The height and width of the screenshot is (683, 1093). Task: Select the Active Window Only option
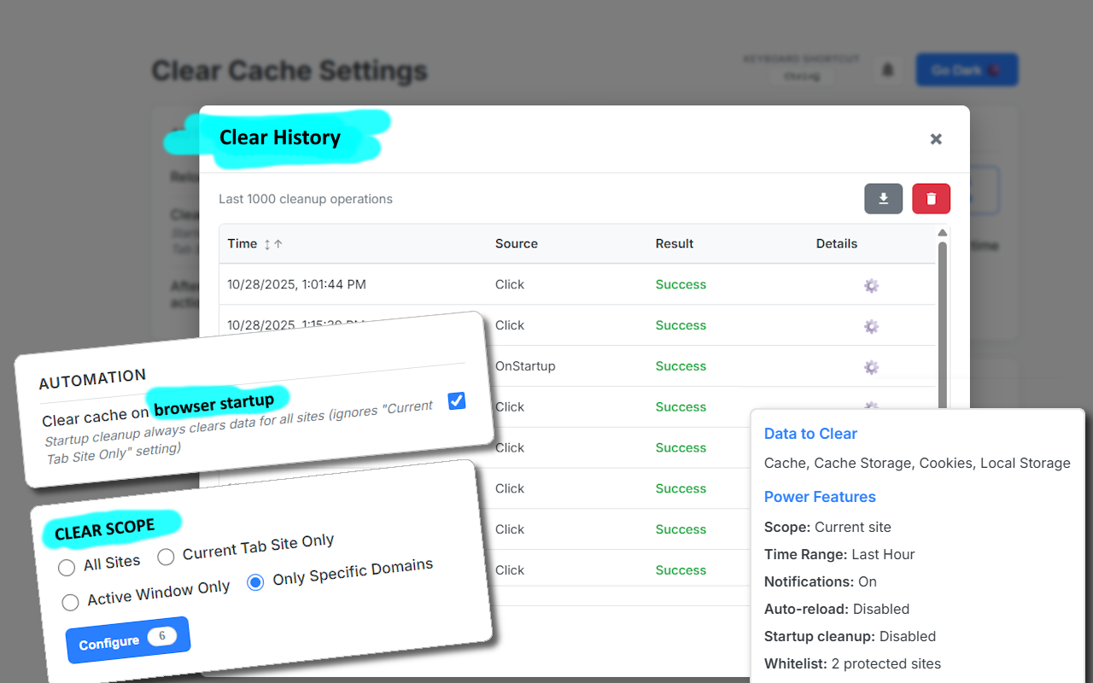71,602
